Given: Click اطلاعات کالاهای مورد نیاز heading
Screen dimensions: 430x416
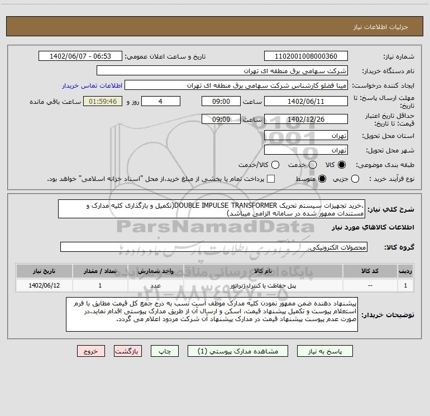Looking at the screenshot, I should tap(372, 227).
